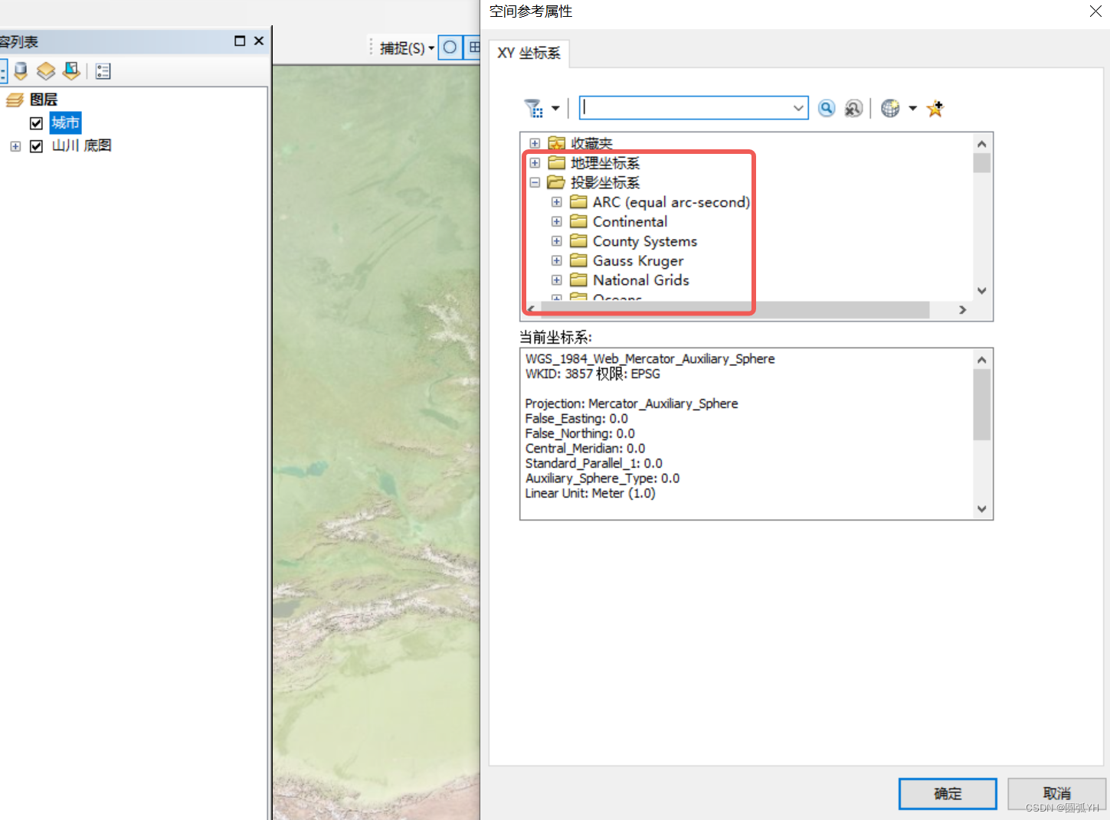Expand the 山川 底图 layer group
1110x820 pixels.
point(15,146)
